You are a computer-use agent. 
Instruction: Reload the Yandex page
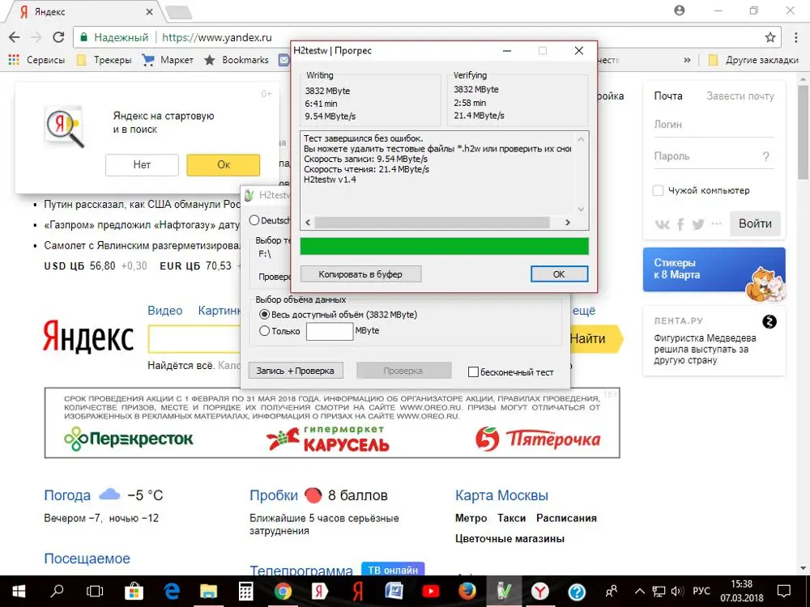58,37
